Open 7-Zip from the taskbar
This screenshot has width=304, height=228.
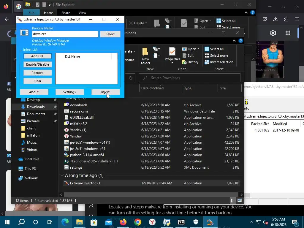pyautogui.click(x=181, y=222)
